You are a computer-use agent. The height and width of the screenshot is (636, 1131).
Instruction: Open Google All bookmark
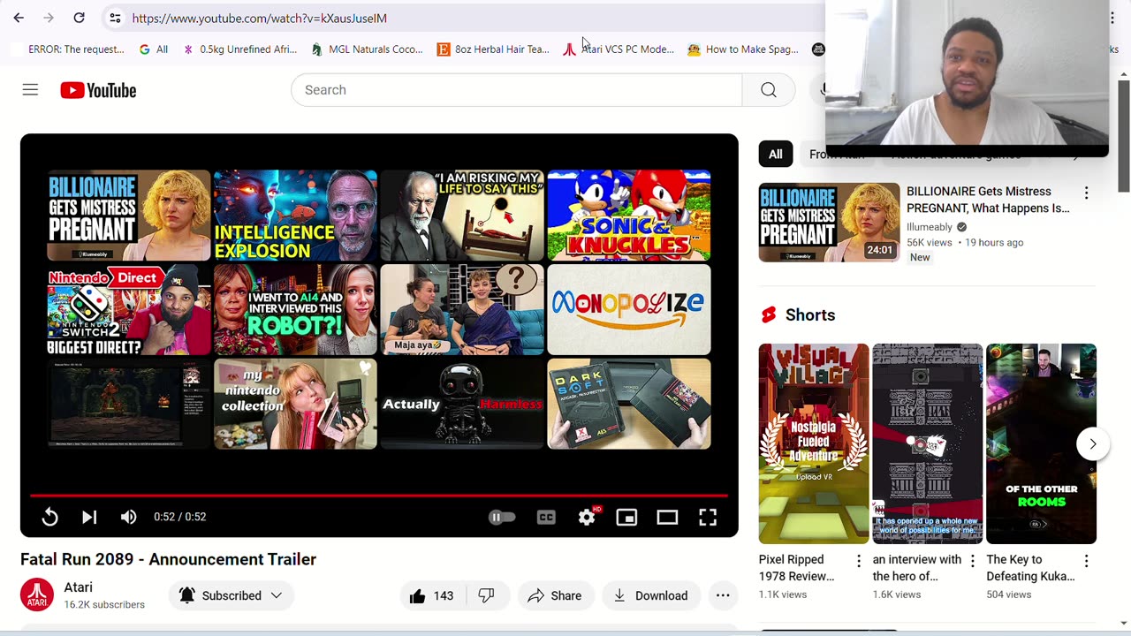pyautogui.click(x=153, y=49)
